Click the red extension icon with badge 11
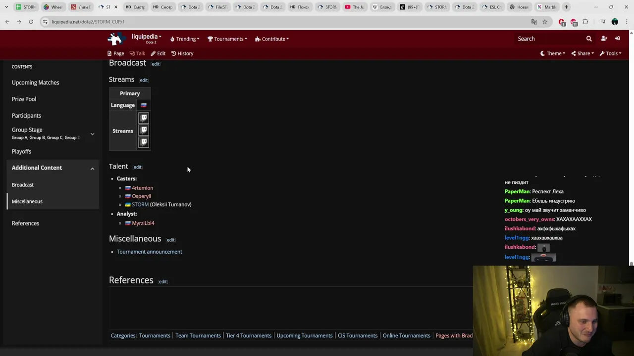 574,22
